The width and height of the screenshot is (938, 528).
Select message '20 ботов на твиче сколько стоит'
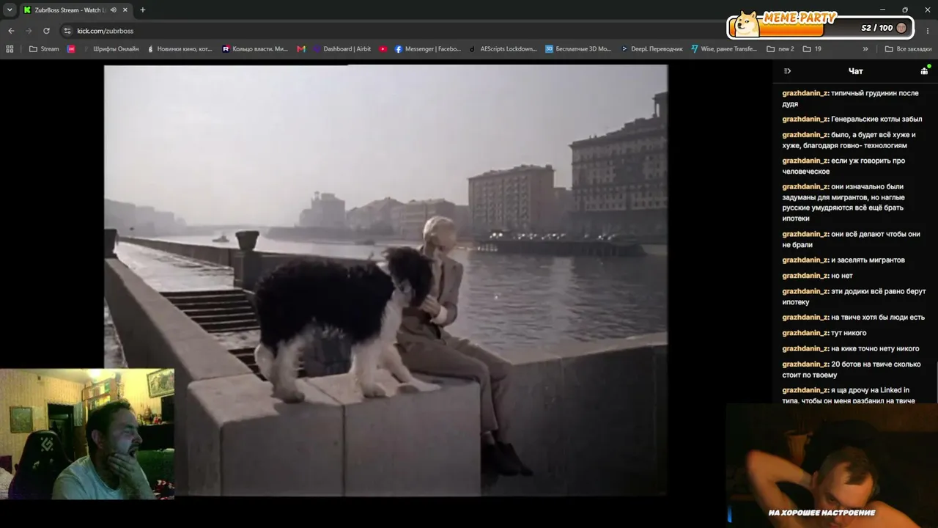tap(852, 370)
